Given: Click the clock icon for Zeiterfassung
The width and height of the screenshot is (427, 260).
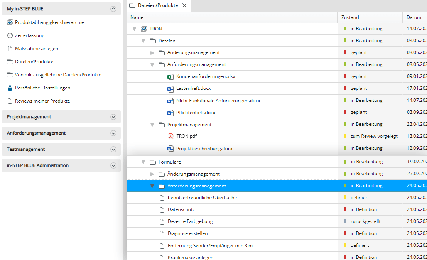Looking at the screenshot, I should click(x=10, y=35).
